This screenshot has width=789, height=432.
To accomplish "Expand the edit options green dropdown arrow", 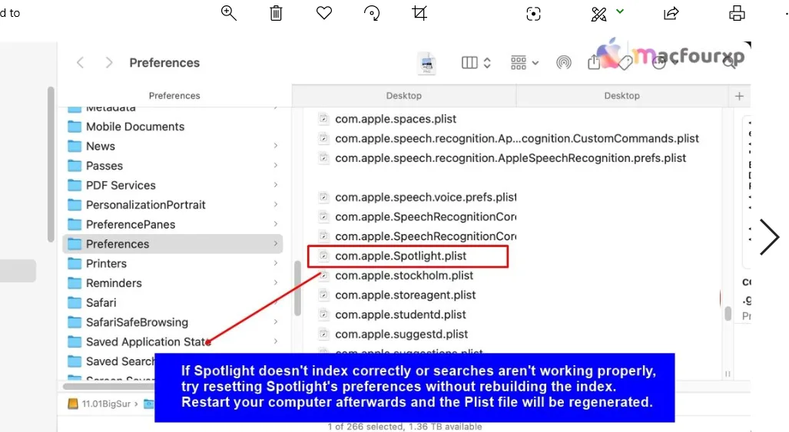I will 620,11.
